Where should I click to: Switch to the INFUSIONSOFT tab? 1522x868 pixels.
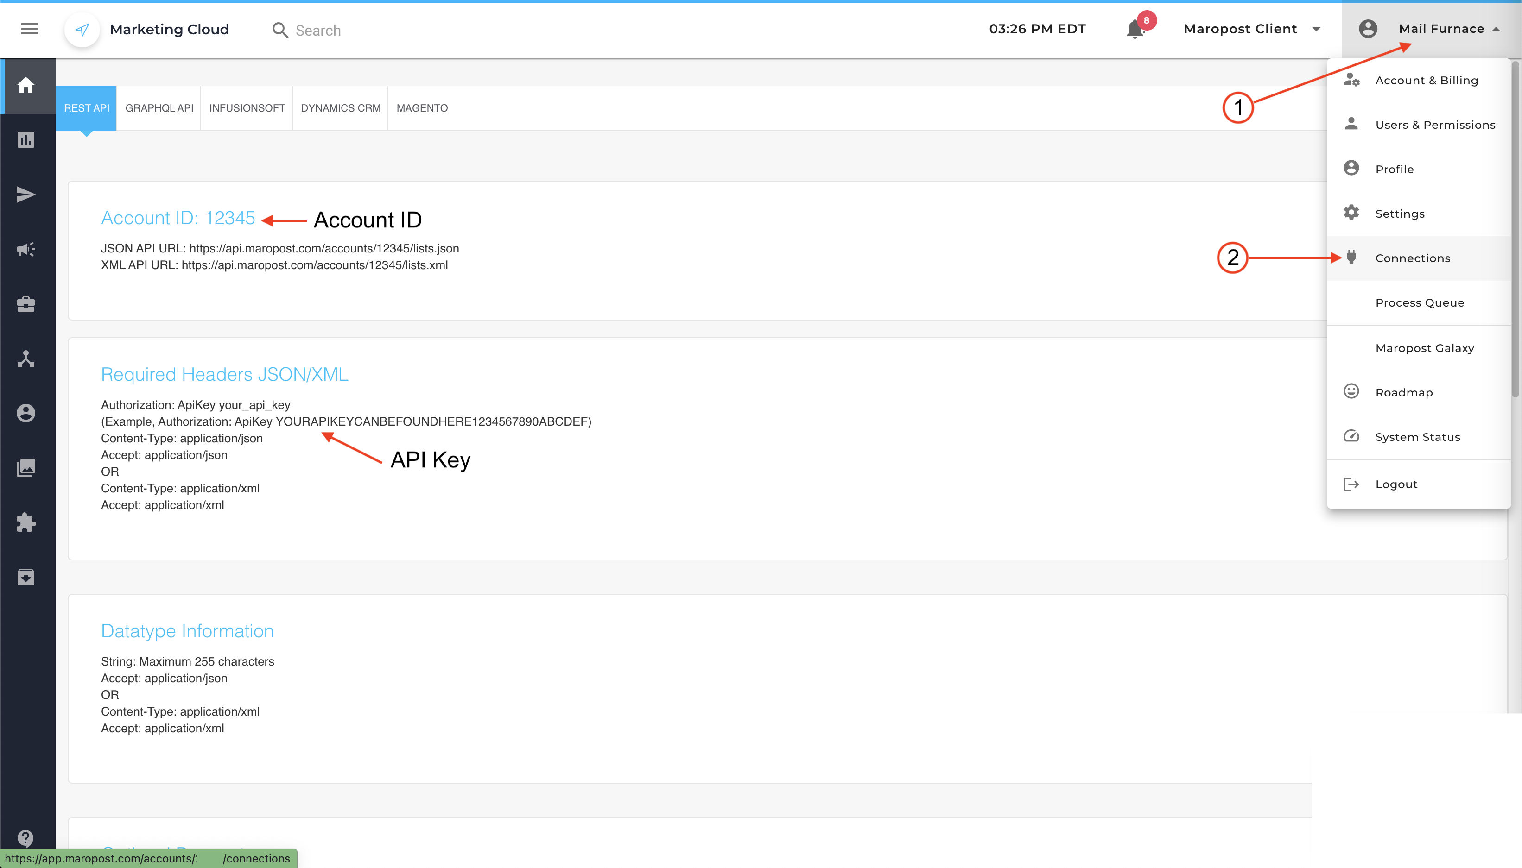[x=247, y=108]
